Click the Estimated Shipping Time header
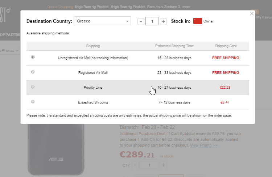Screen dimensions: 272x177 pyautogui.click(x=174, y=46)
